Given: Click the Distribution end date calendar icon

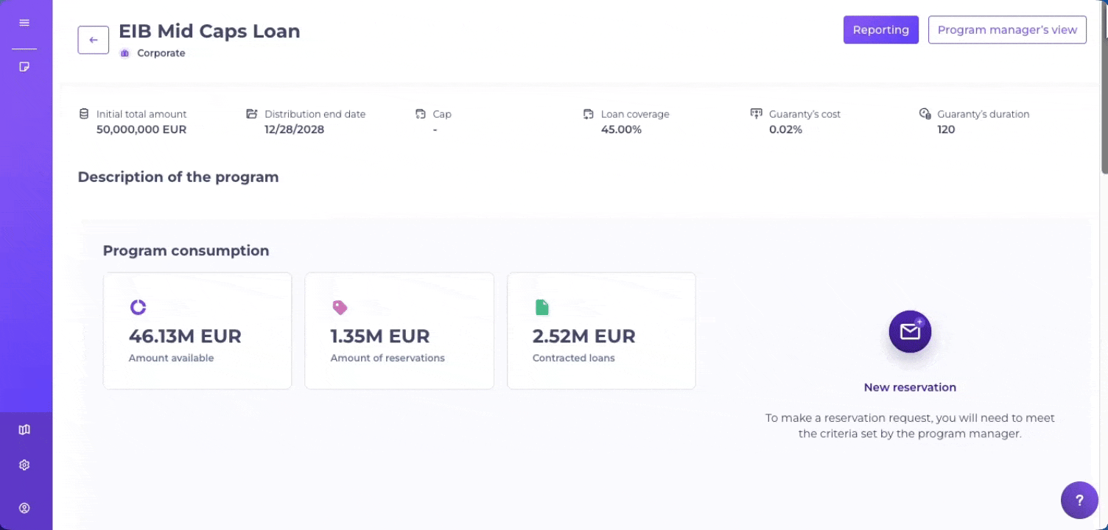Looking at the screenshot, I should [x=251, y=114].
